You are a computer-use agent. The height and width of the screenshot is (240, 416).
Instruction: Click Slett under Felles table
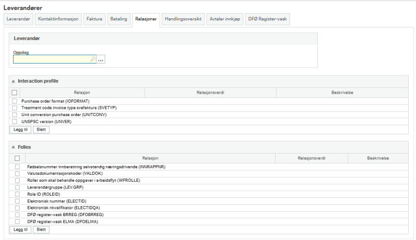click(x=41, y=230)
